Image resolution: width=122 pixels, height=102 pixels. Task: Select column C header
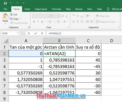[88, 41]
